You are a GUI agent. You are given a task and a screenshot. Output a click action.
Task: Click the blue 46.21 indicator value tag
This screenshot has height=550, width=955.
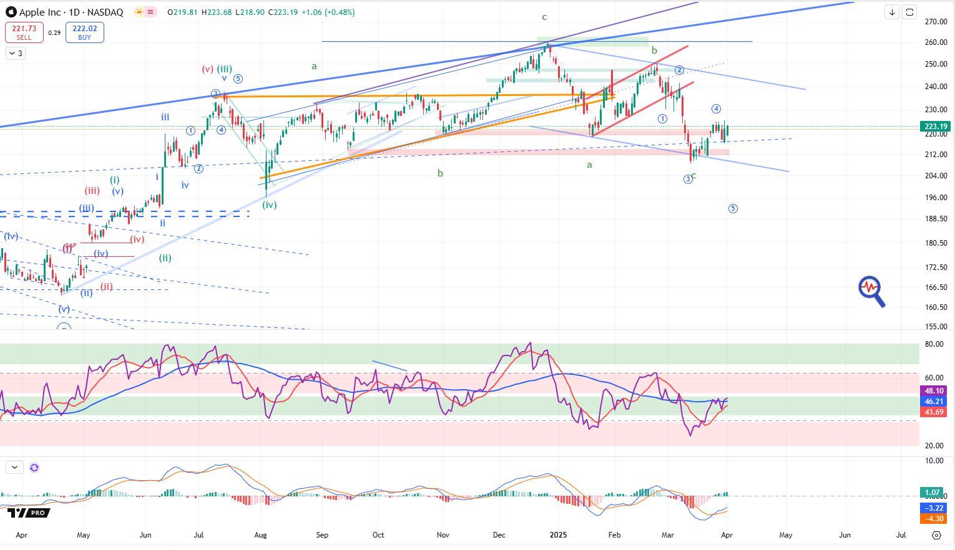point(935,402)
